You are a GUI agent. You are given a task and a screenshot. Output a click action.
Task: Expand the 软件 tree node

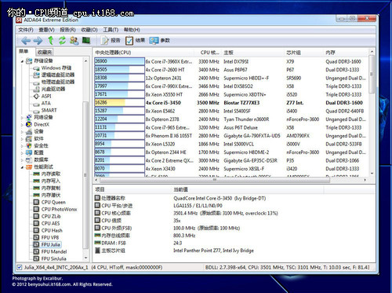coord(22,139)
